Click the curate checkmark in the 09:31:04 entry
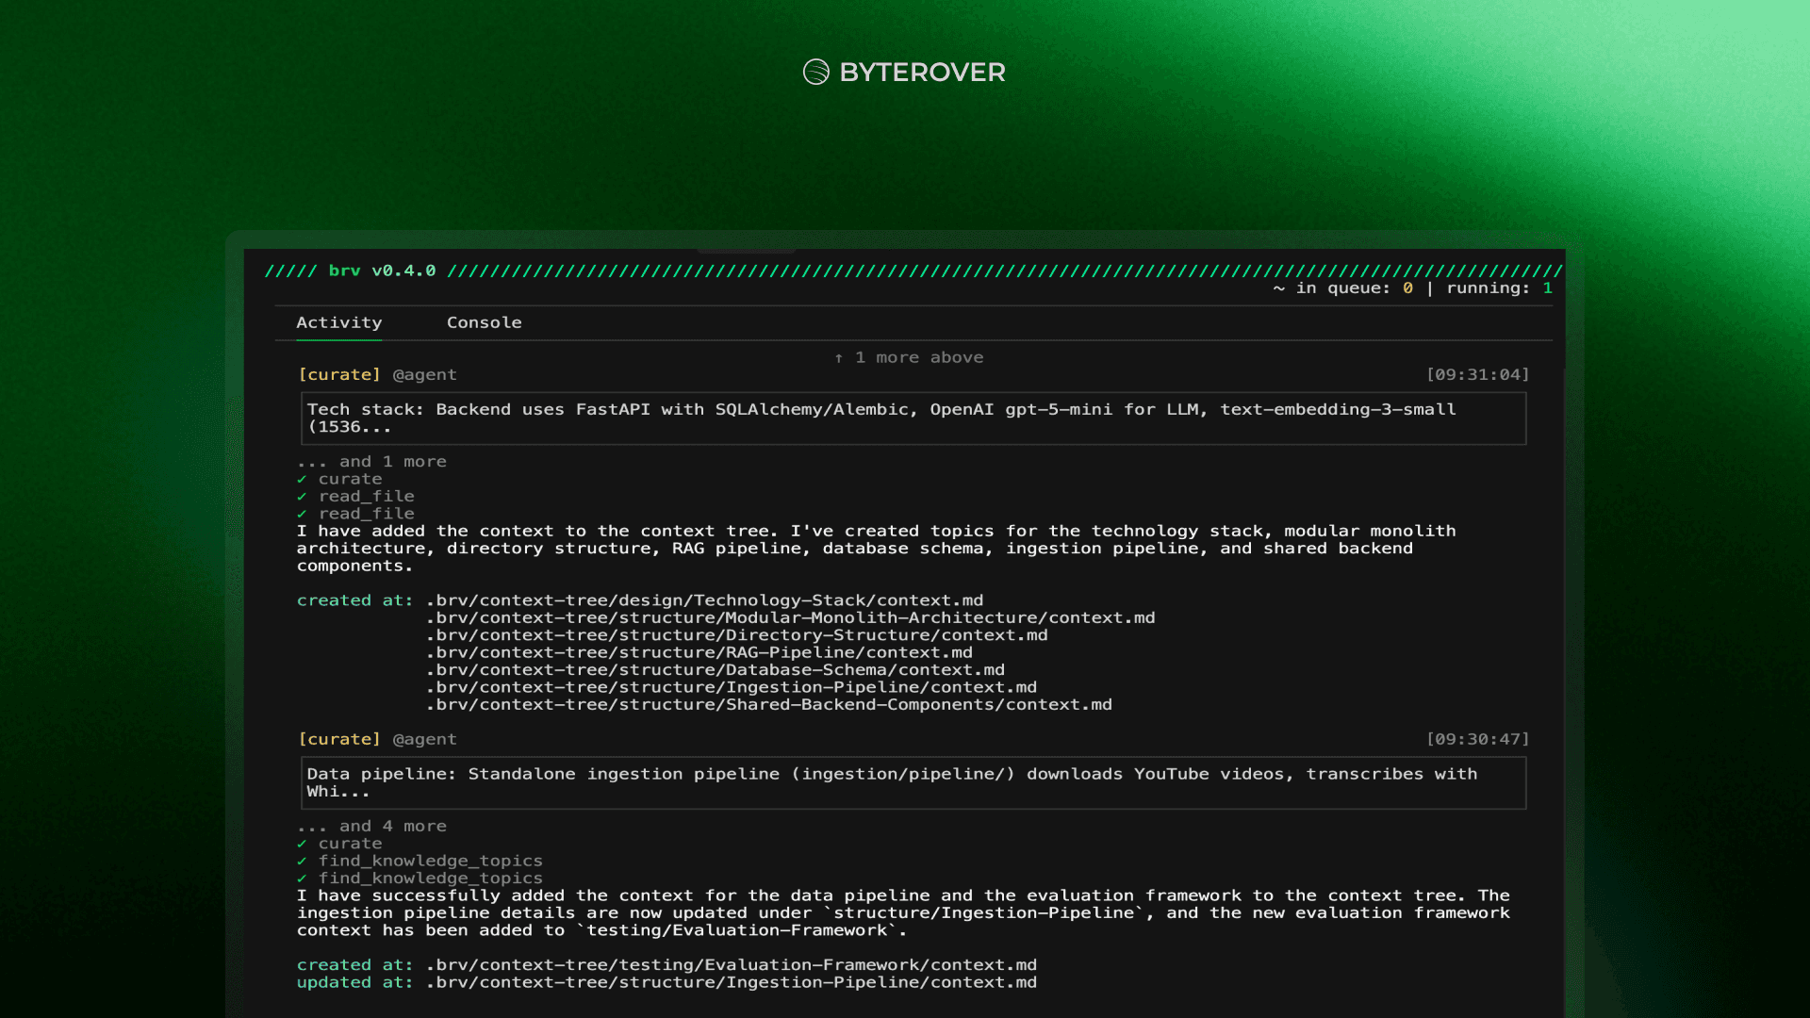The image size is (1810, 1018). tap(302, 479)
